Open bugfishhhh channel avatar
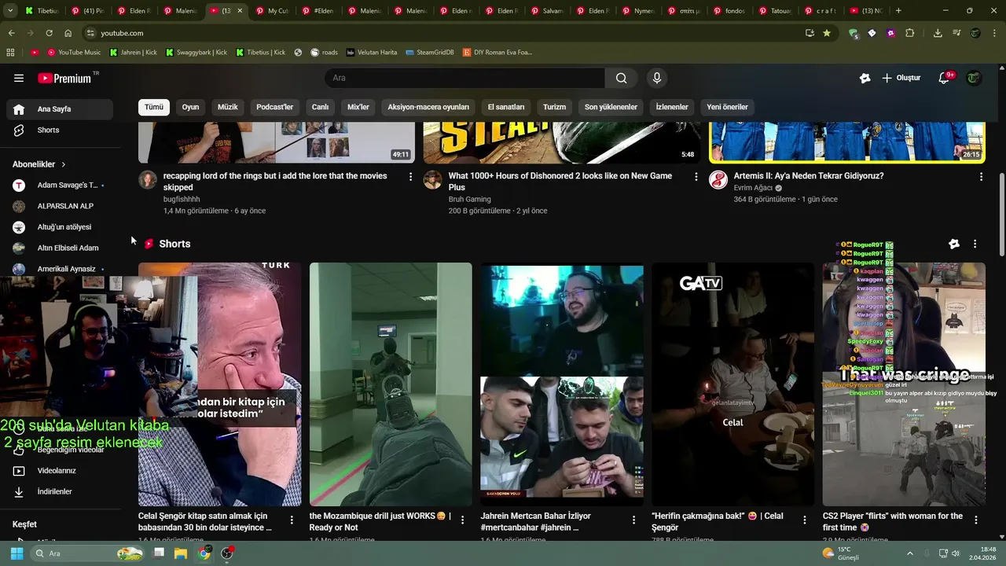 point(148,180)
